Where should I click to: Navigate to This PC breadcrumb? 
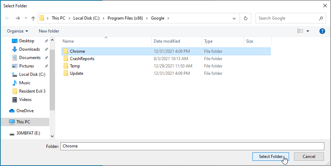pos(58,18)
